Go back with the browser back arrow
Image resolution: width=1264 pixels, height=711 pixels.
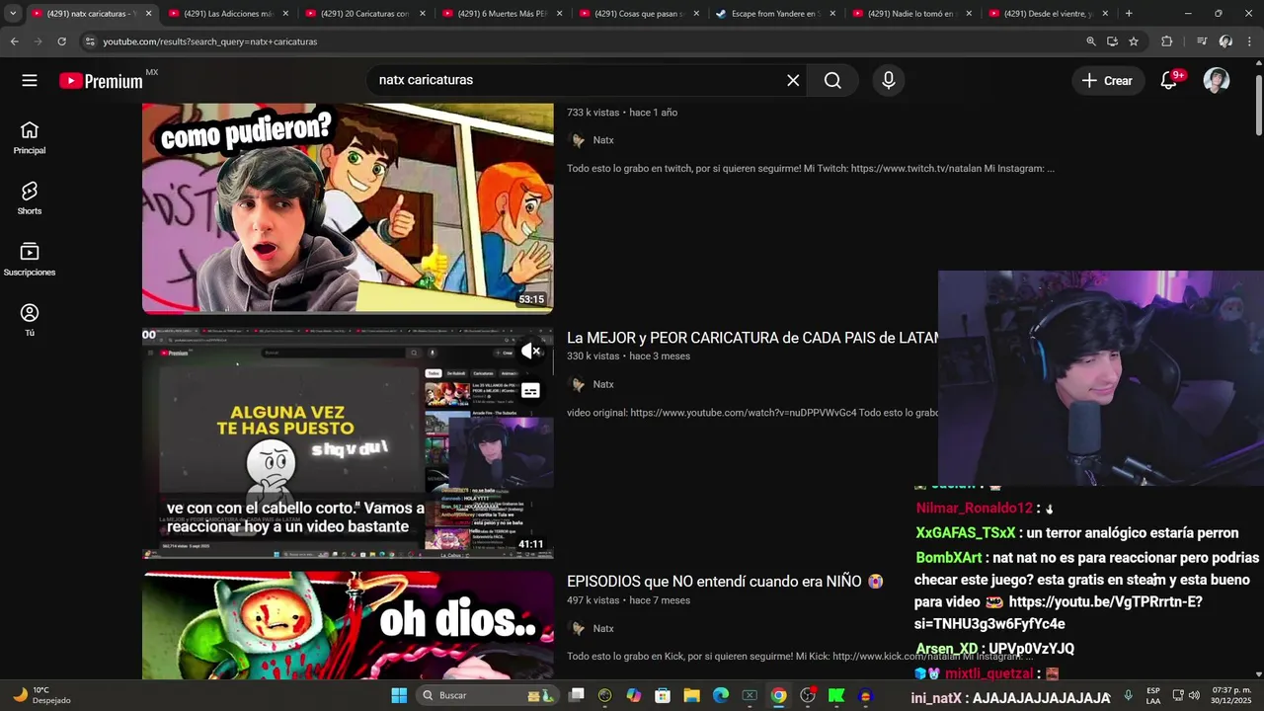(14, 41)
